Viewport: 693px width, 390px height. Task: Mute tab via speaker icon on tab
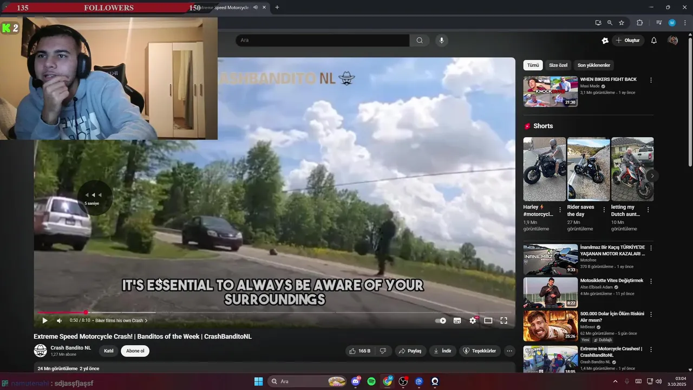255,8
